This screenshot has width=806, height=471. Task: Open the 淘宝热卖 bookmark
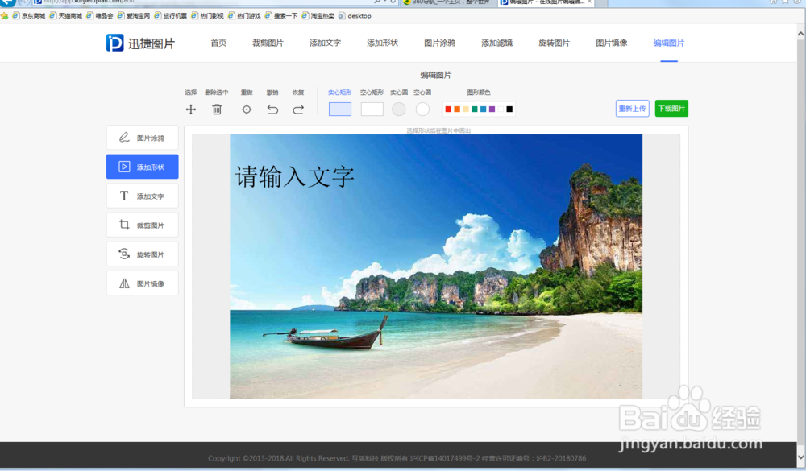pos(318,16)
